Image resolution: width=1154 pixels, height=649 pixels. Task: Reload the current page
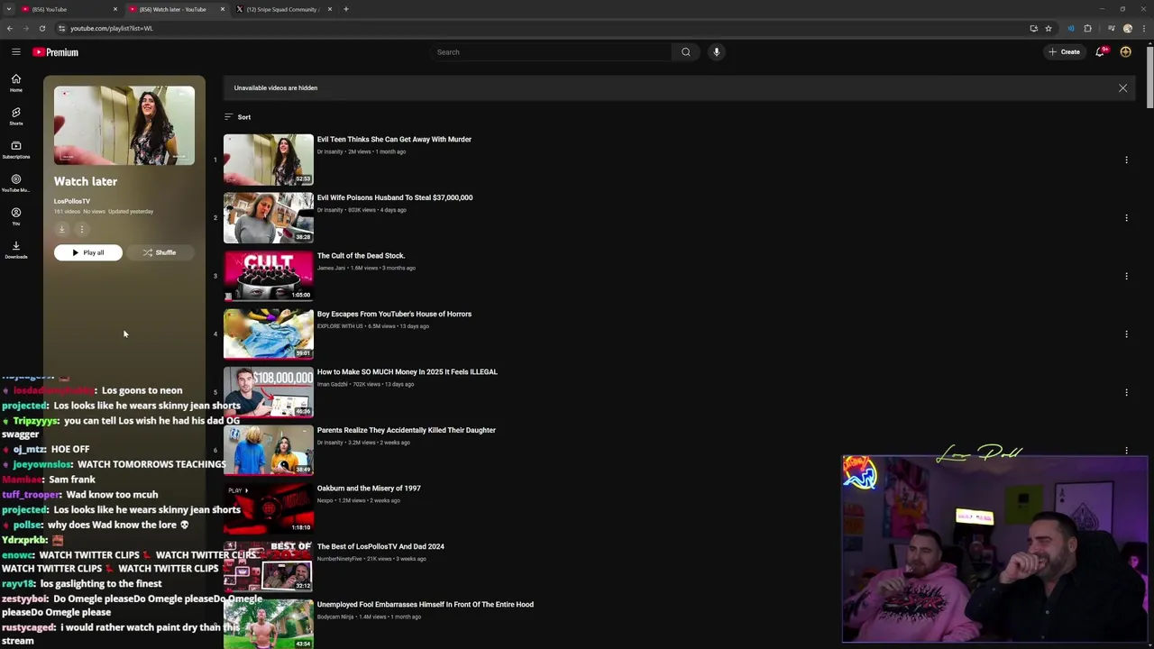pos(41,28)
